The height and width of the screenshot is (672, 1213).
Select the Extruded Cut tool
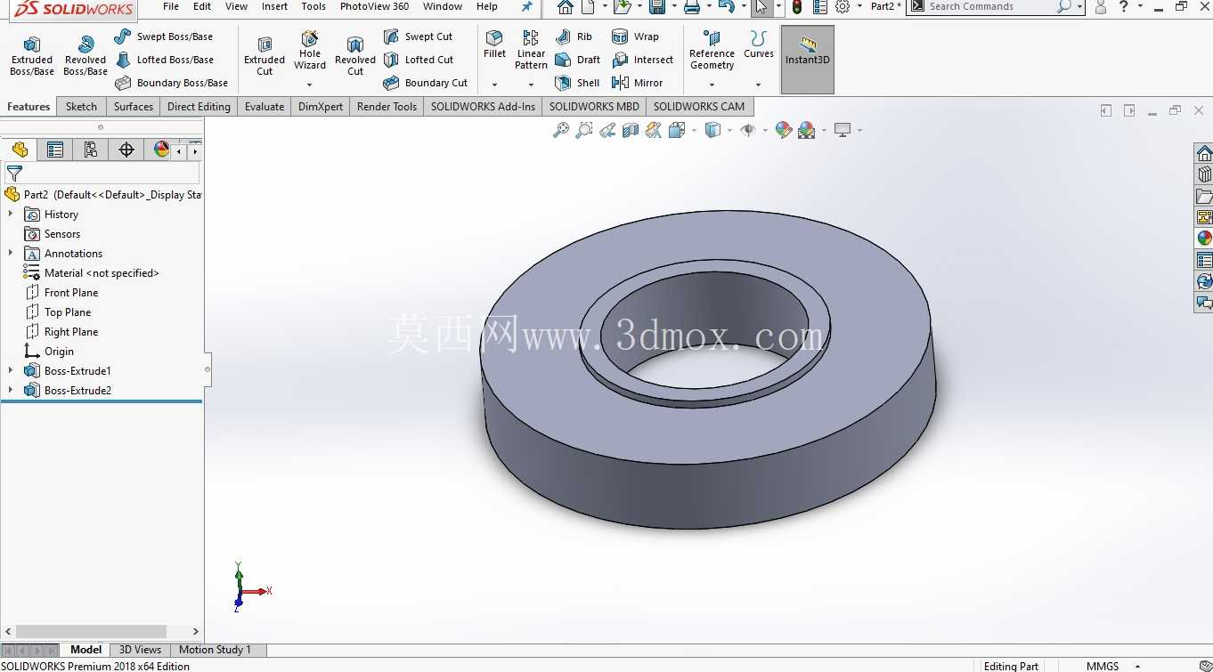click(265, 56)
